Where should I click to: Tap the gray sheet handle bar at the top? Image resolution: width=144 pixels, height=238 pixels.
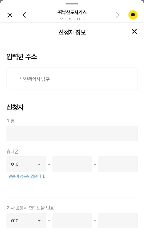click(x=72, y=4)
